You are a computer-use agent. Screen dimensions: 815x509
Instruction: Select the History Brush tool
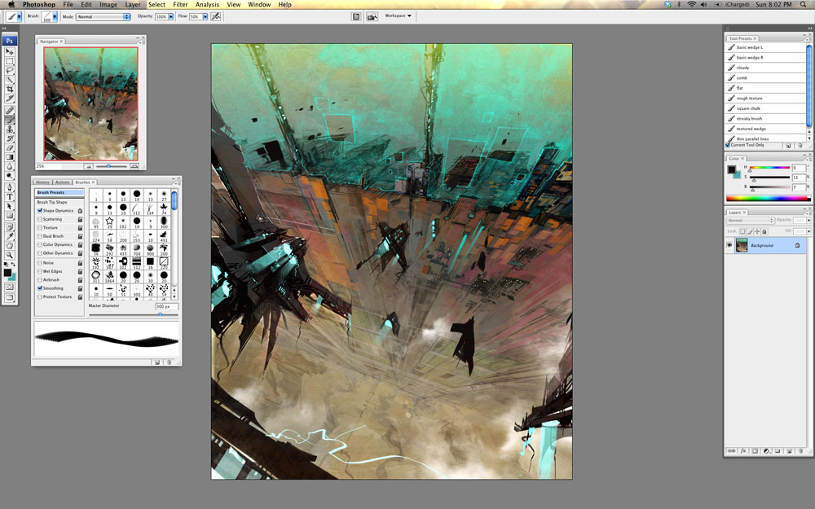tap(9, 138)
